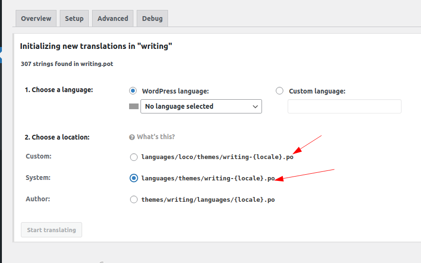Choose the Custom location radio button
Screen dimensions: 421x263
click(x=133, y=157)
